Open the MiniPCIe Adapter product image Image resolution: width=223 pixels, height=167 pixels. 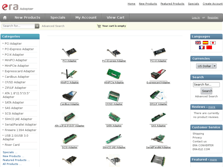click(x=114, y=74)
